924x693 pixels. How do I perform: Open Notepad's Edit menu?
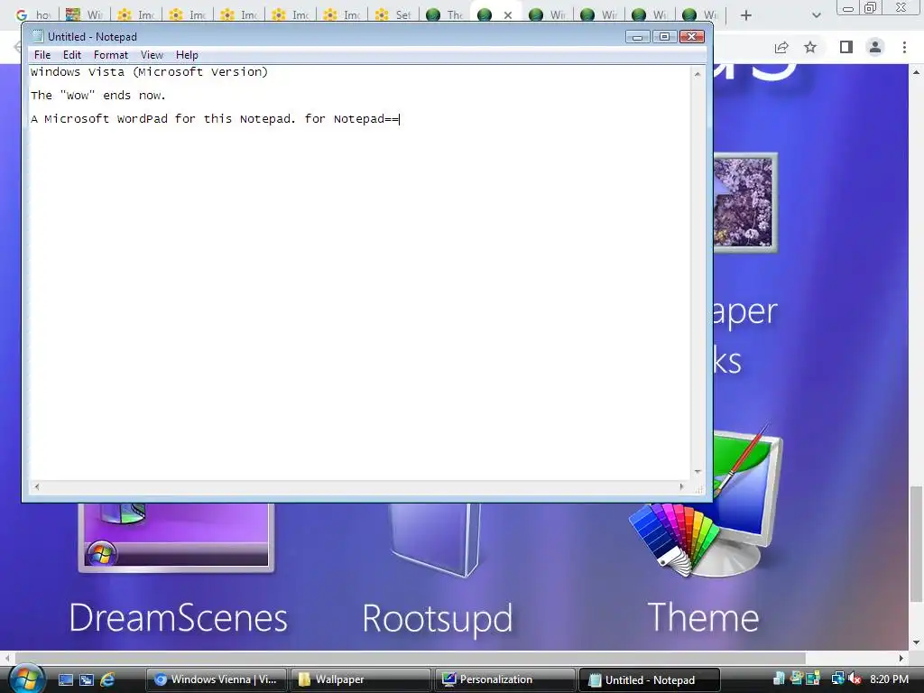click(72, 55)
